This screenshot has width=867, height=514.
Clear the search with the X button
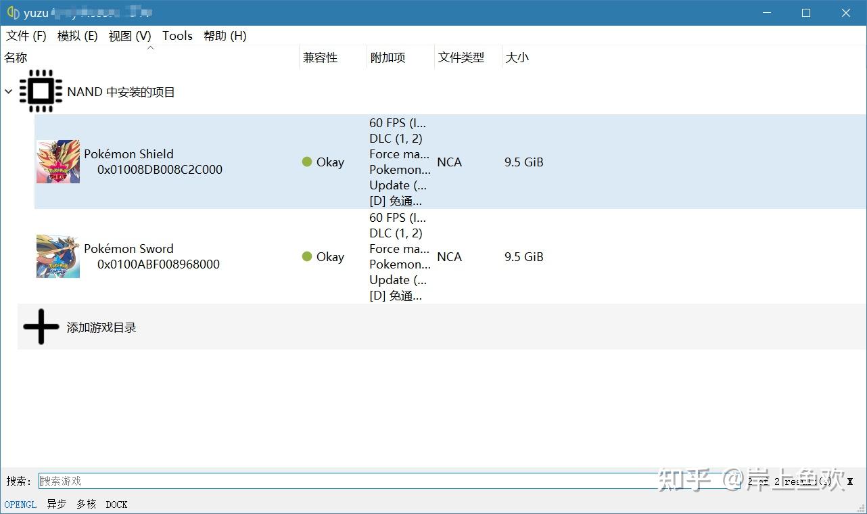coord(850,482)
